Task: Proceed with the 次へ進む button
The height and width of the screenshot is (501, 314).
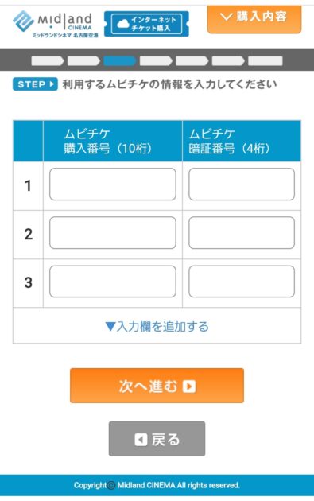Action: tap(157, 386)
